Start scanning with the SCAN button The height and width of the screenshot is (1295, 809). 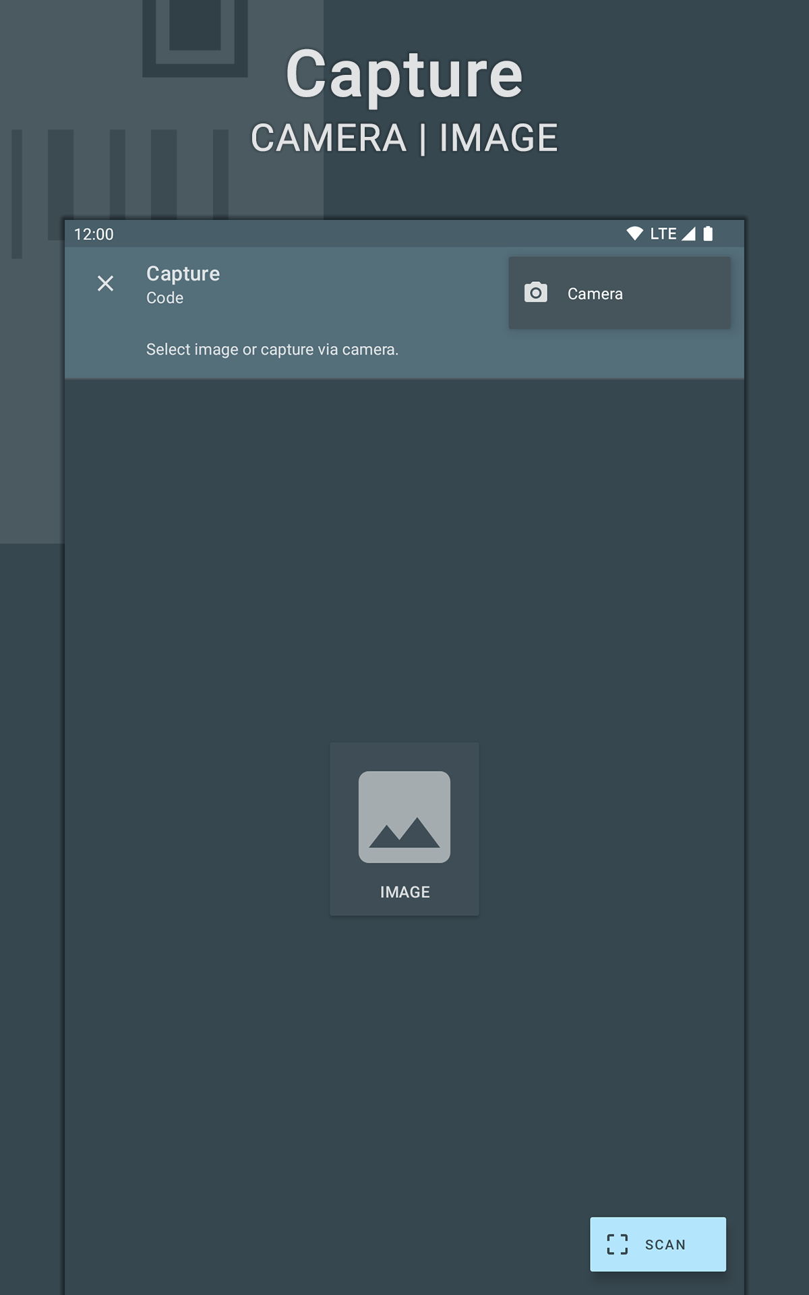658,1244
